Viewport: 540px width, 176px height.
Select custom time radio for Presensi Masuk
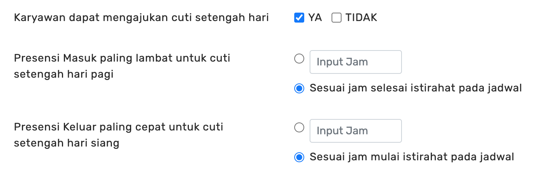pyautogui.click(x=299, y=59)
